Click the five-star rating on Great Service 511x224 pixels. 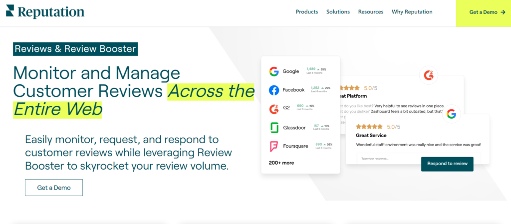[x=369, y=127]
